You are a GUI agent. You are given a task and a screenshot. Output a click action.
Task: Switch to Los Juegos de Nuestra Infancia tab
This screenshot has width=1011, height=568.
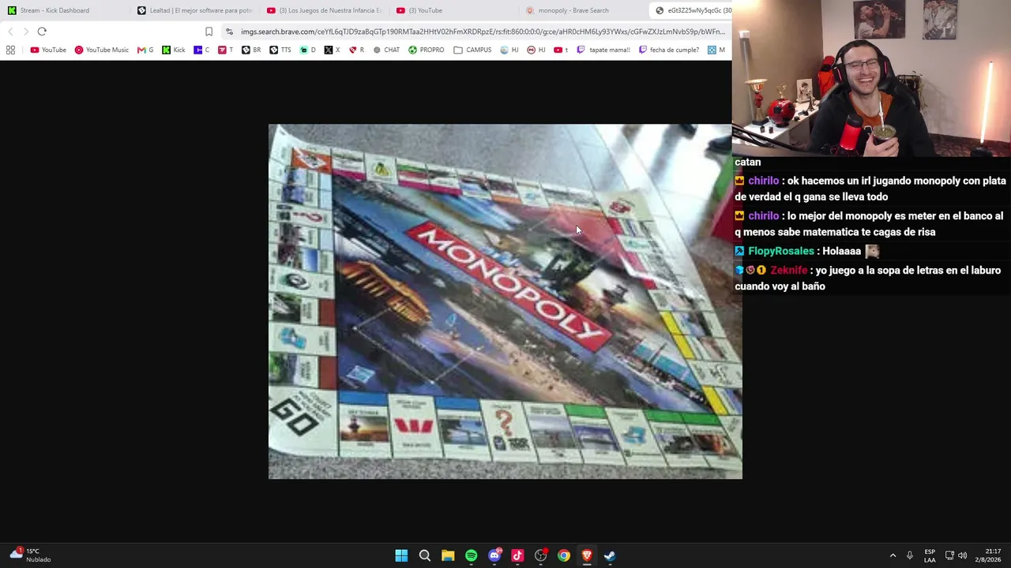pyautogui.click(x=324, y=10)
